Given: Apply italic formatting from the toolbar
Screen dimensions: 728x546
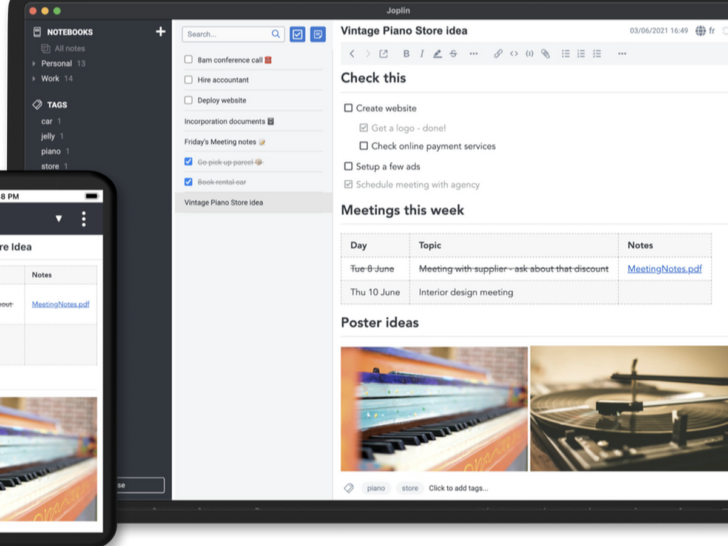Looking at the screenshot, I should [x=422, y=54].
